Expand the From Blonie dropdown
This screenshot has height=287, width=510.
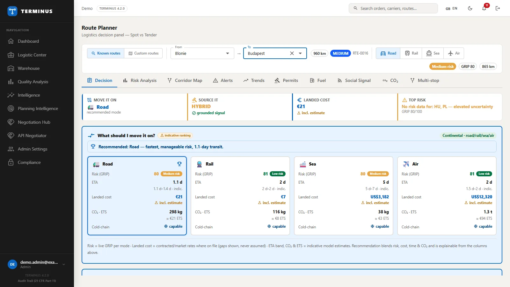[x=228, y=53]
